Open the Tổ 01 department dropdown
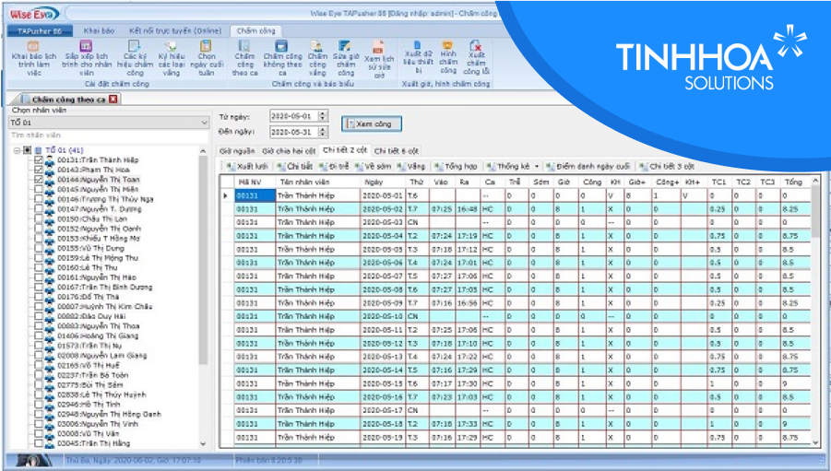 point(205,123)
